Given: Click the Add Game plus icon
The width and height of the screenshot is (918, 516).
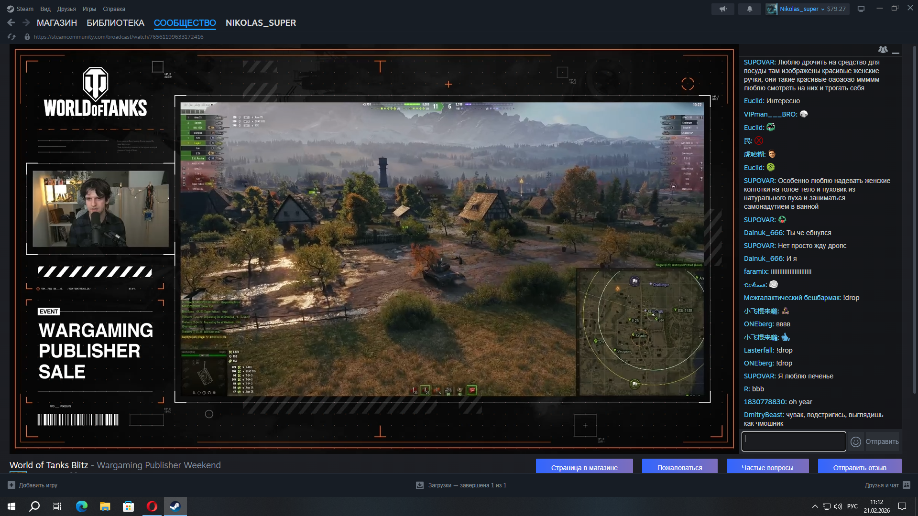Looking at the screenshot, I should pos(11,485).
